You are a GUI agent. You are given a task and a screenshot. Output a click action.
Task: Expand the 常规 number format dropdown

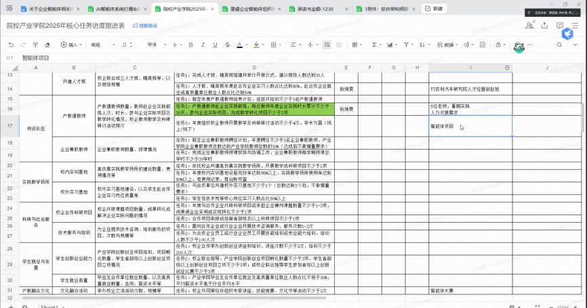click(x=102, y=45)
